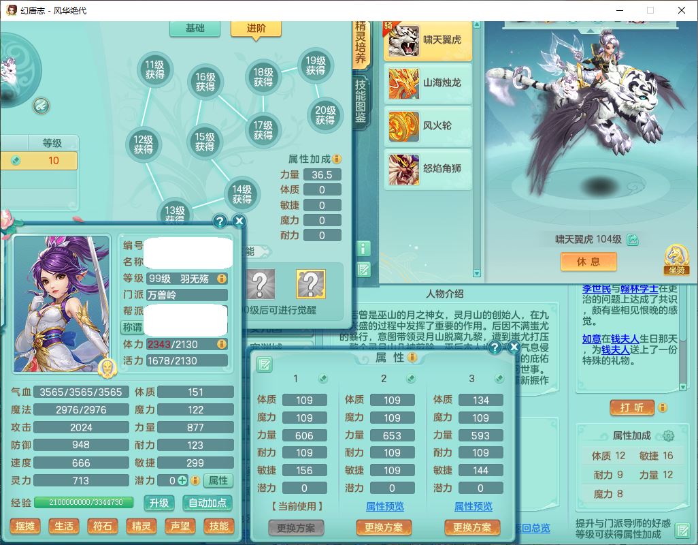698x545 pixels.
Task: Select the 山海烛龙 mount
Action: click(428, 83)
